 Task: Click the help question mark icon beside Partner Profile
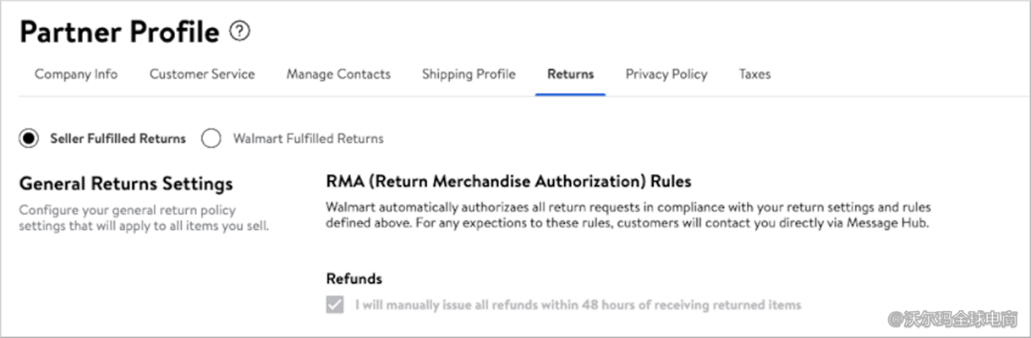pyautogui.click(x=240, y=32)
